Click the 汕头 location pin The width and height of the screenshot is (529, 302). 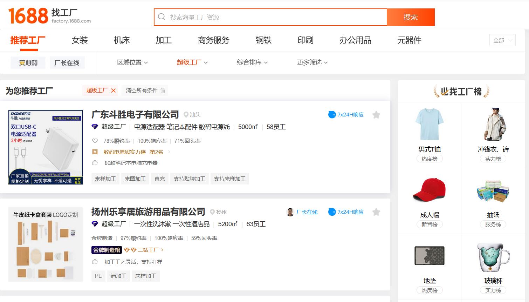click(186, 115)
